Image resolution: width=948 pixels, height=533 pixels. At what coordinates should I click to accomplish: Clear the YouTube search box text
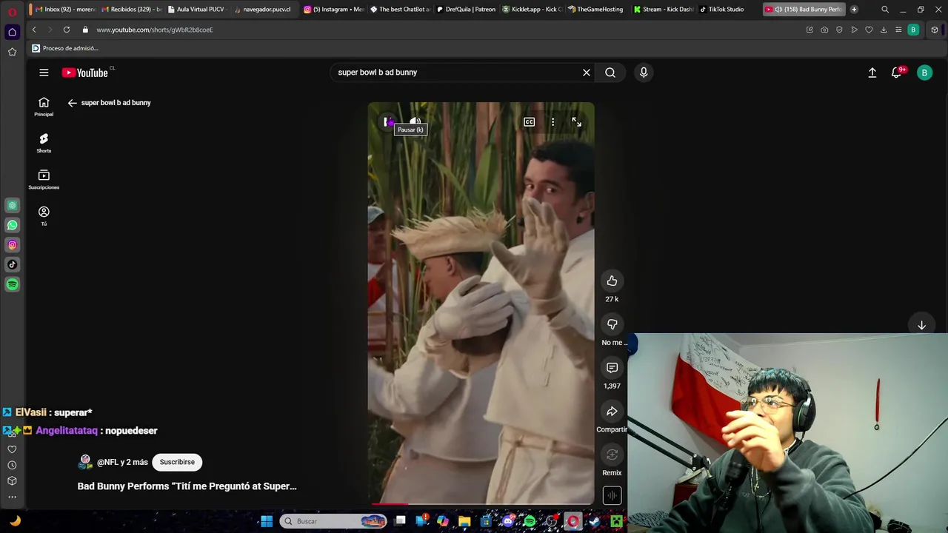587,73
